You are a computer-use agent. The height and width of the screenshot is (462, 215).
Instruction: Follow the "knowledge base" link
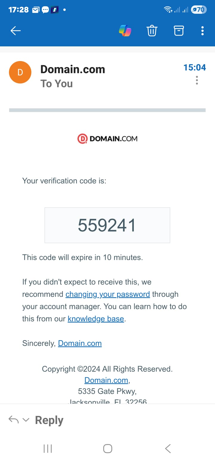pos(96,319)
